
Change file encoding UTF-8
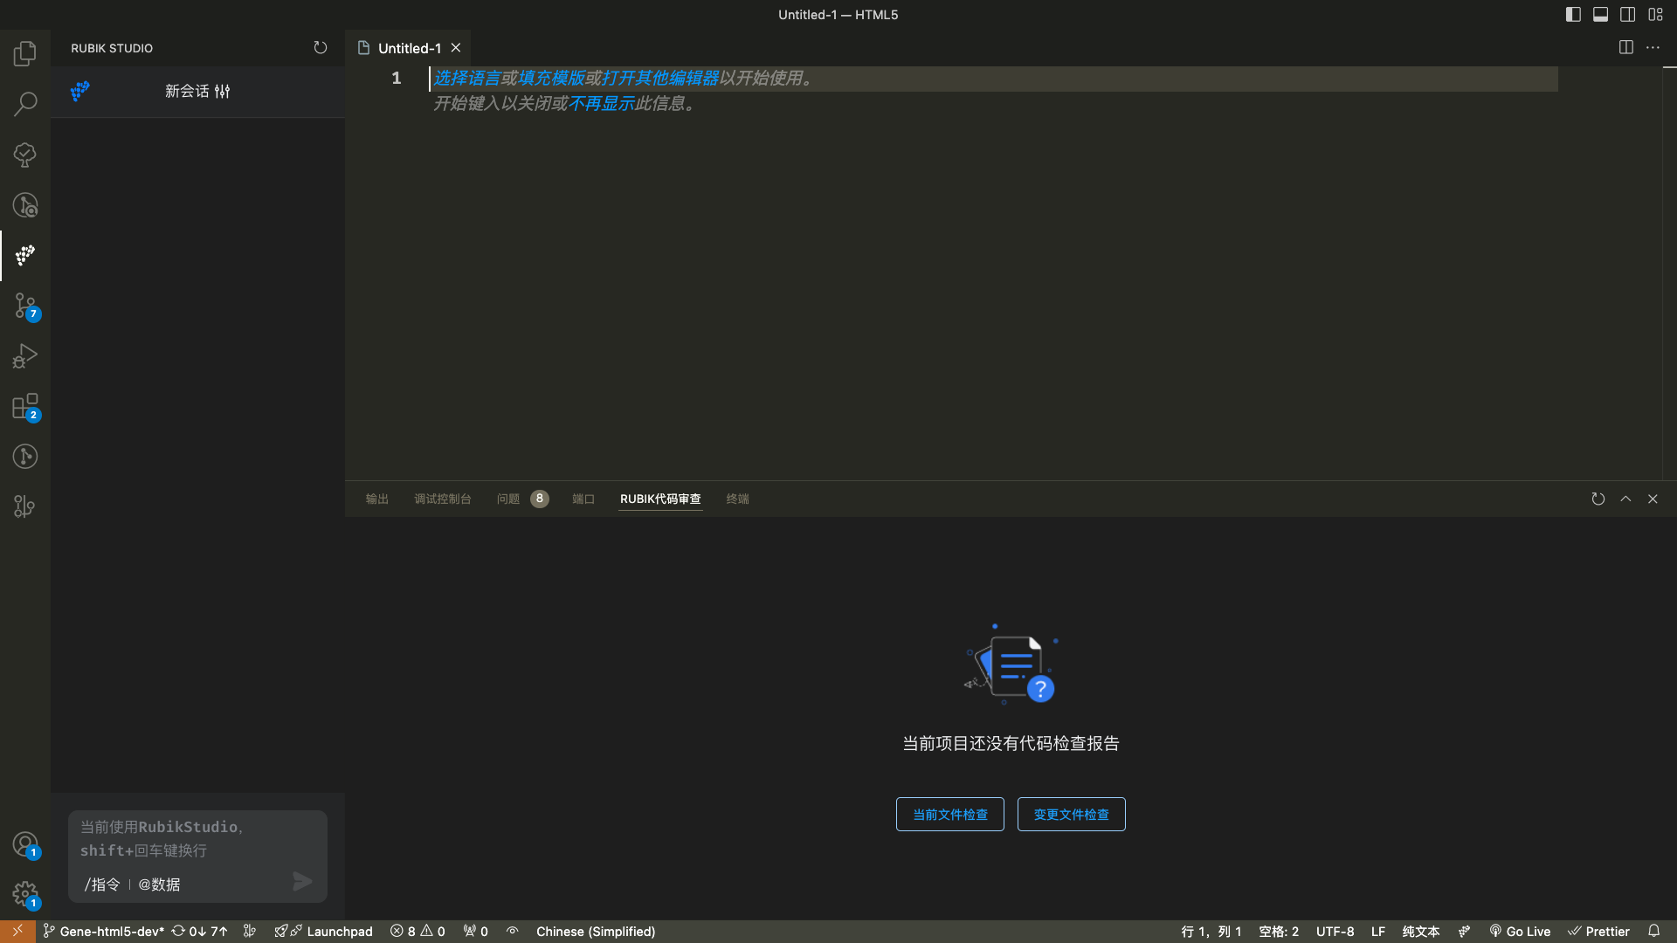[1335, 932]
